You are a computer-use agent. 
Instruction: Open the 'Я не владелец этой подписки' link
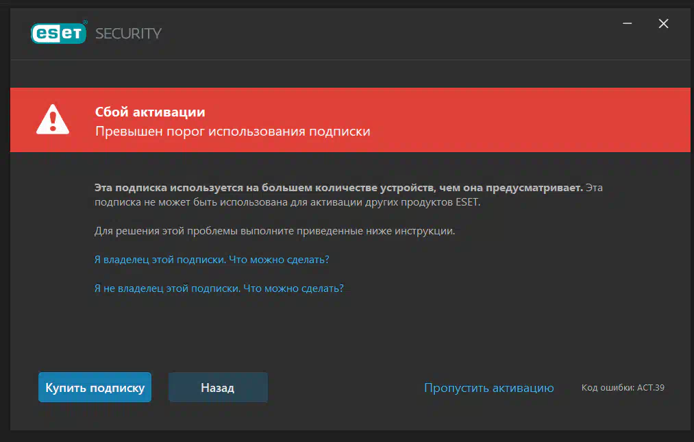click(219, 288)
